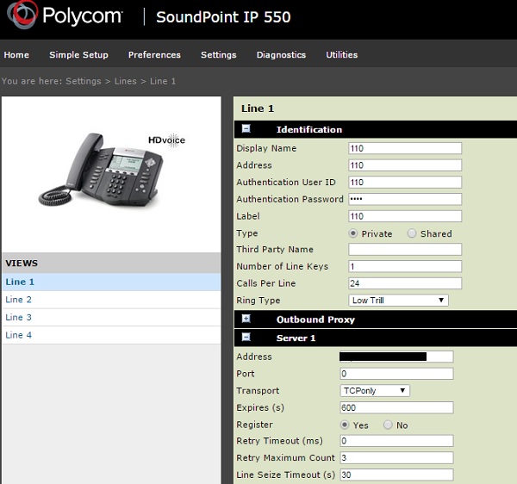Image resolution: width=517 pixels, height=484 pixels.
Task: Set Register to No
Action: tap(388, 425)
